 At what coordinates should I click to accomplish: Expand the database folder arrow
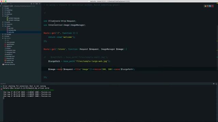pos(3,14)
